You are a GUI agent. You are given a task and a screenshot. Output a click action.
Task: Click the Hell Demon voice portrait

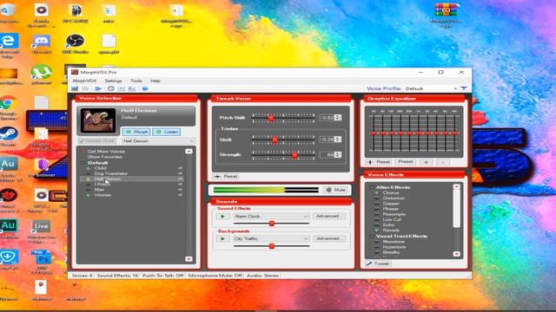click(98, 120)
